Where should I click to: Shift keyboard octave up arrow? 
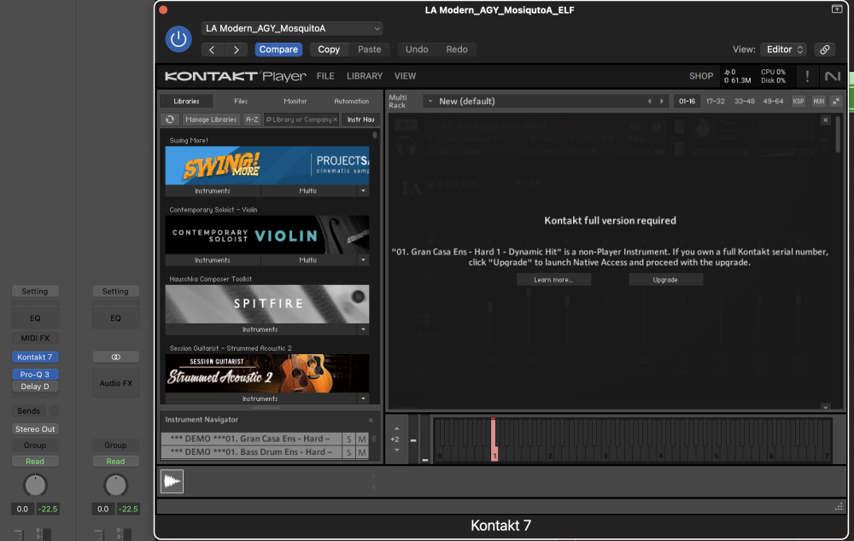coord(396,429)
